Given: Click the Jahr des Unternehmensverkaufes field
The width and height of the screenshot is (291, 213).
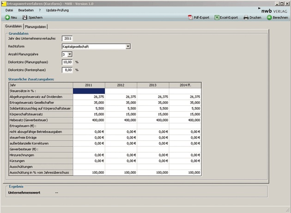Looking at the screenshot, I should pyautogui.click(x=67, y=38).
